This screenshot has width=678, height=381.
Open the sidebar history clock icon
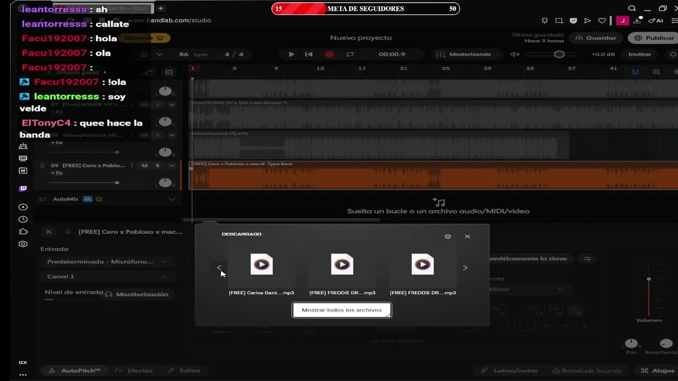(x=23, y=220)
